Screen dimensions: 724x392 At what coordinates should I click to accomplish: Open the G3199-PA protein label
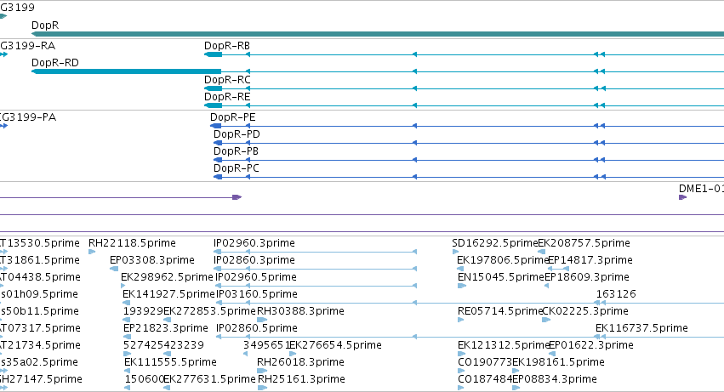point(28,117)
